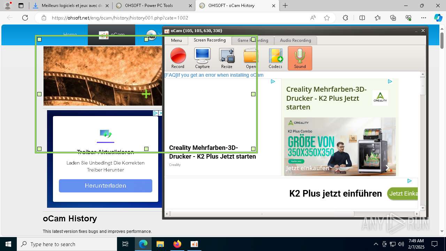Open the Extensions puzzle icon
The height and width of the screenshot is (251, 446).
click(345, 18)
